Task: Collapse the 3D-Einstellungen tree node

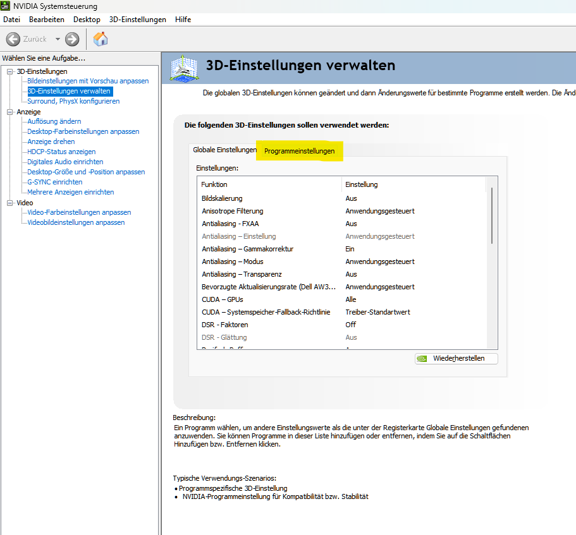Action: click(10, 71)
